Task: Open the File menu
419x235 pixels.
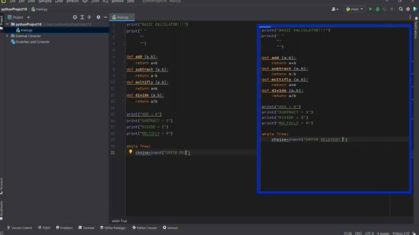Action: coord(12,1)
